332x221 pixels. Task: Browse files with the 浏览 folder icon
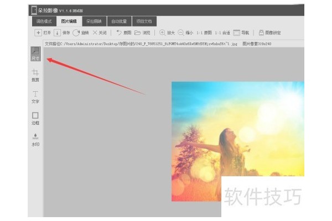(138, 33)
